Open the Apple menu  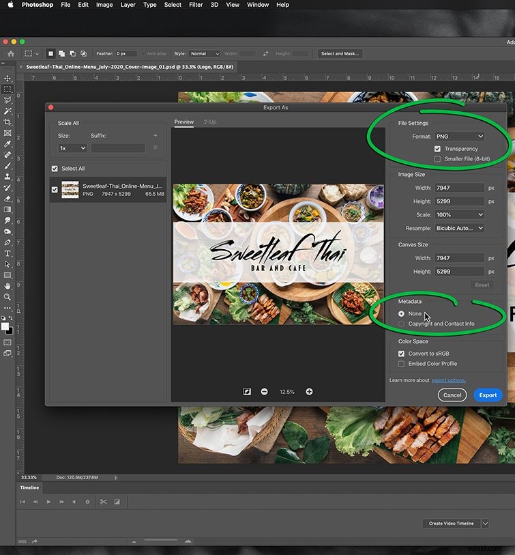[10, 5]
